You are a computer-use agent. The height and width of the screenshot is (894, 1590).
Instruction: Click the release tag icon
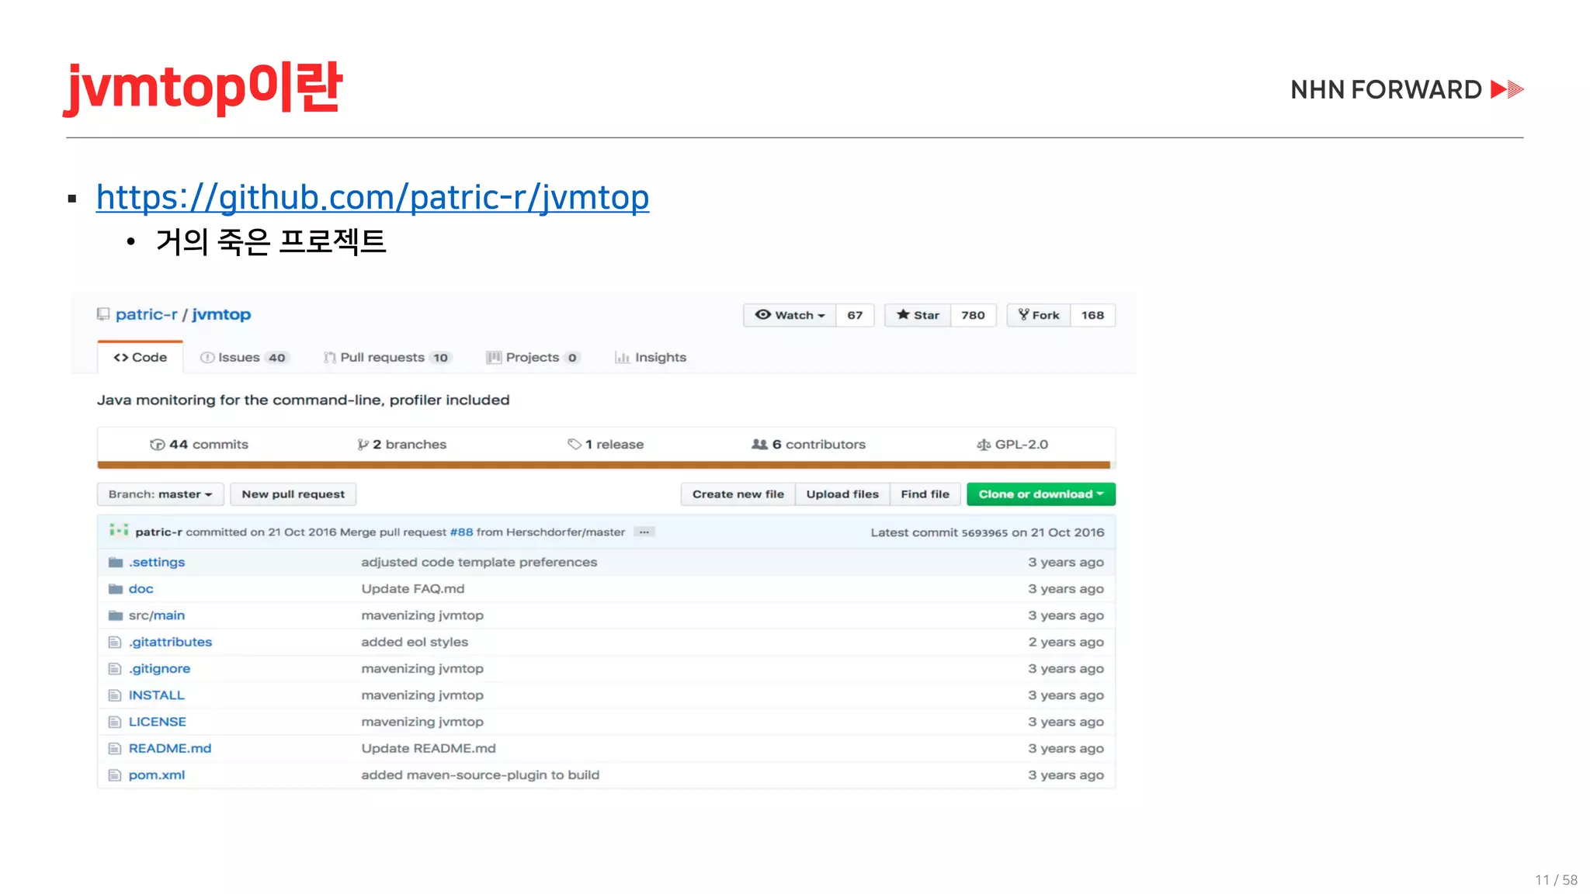click(x=575, y=444)
